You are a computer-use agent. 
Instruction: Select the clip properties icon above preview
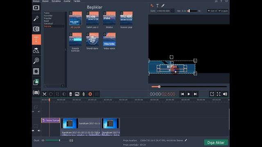point(152,6)
